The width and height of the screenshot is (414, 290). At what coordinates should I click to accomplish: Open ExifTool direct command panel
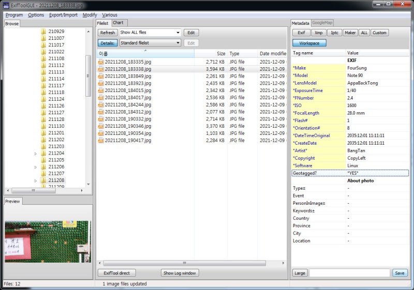tap(117, 273)
